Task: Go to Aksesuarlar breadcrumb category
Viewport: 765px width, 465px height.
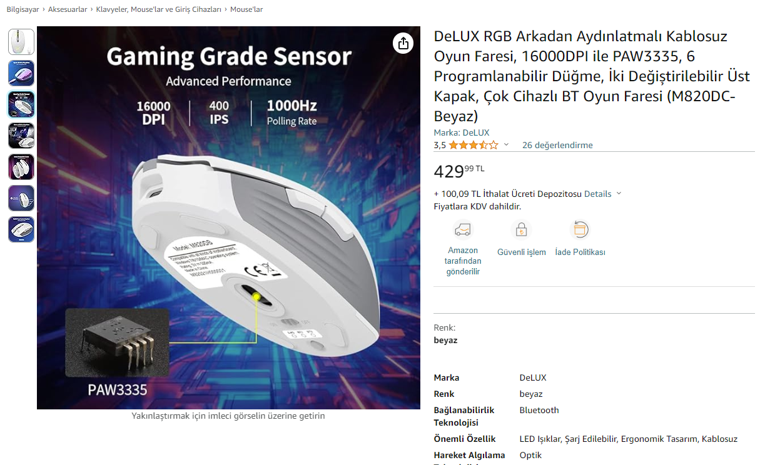Action: tap(67, 9)
